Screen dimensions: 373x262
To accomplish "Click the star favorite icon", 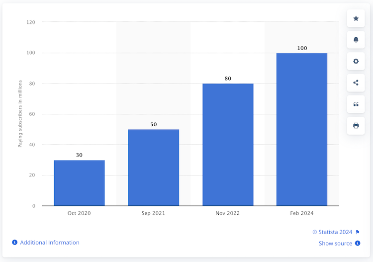I will [x=356, y=18].
